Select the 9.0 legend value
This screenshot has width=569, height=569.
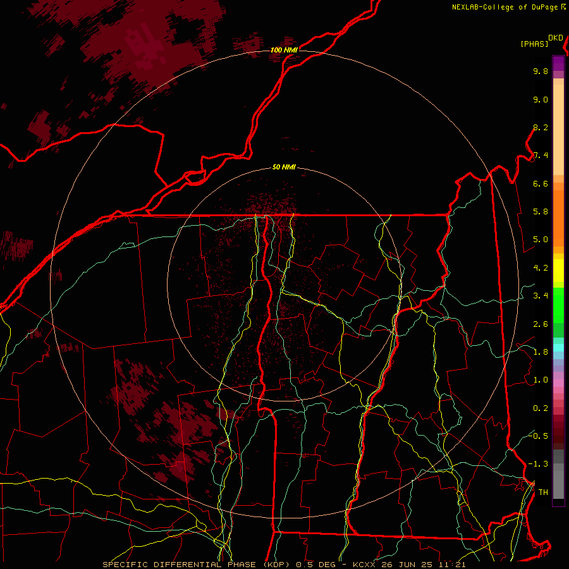coord(541,100)
